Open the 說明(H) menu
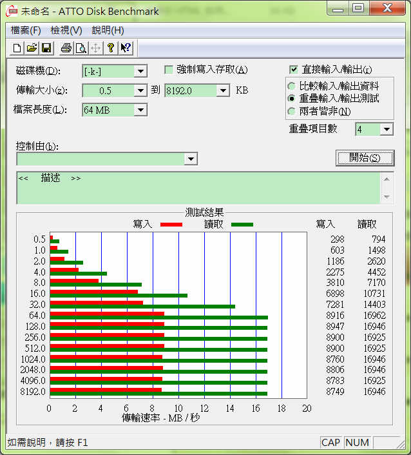Screen dimensions: 411x455 pos(108,30)
